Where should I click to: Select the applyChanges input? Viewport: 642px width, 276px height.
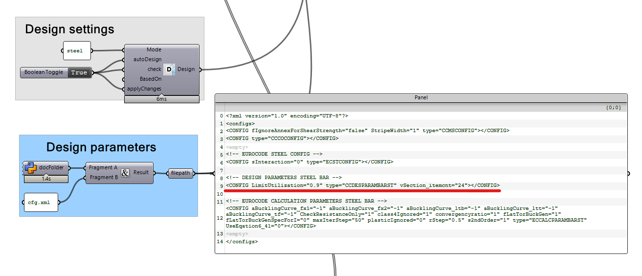tap(144, 89)
